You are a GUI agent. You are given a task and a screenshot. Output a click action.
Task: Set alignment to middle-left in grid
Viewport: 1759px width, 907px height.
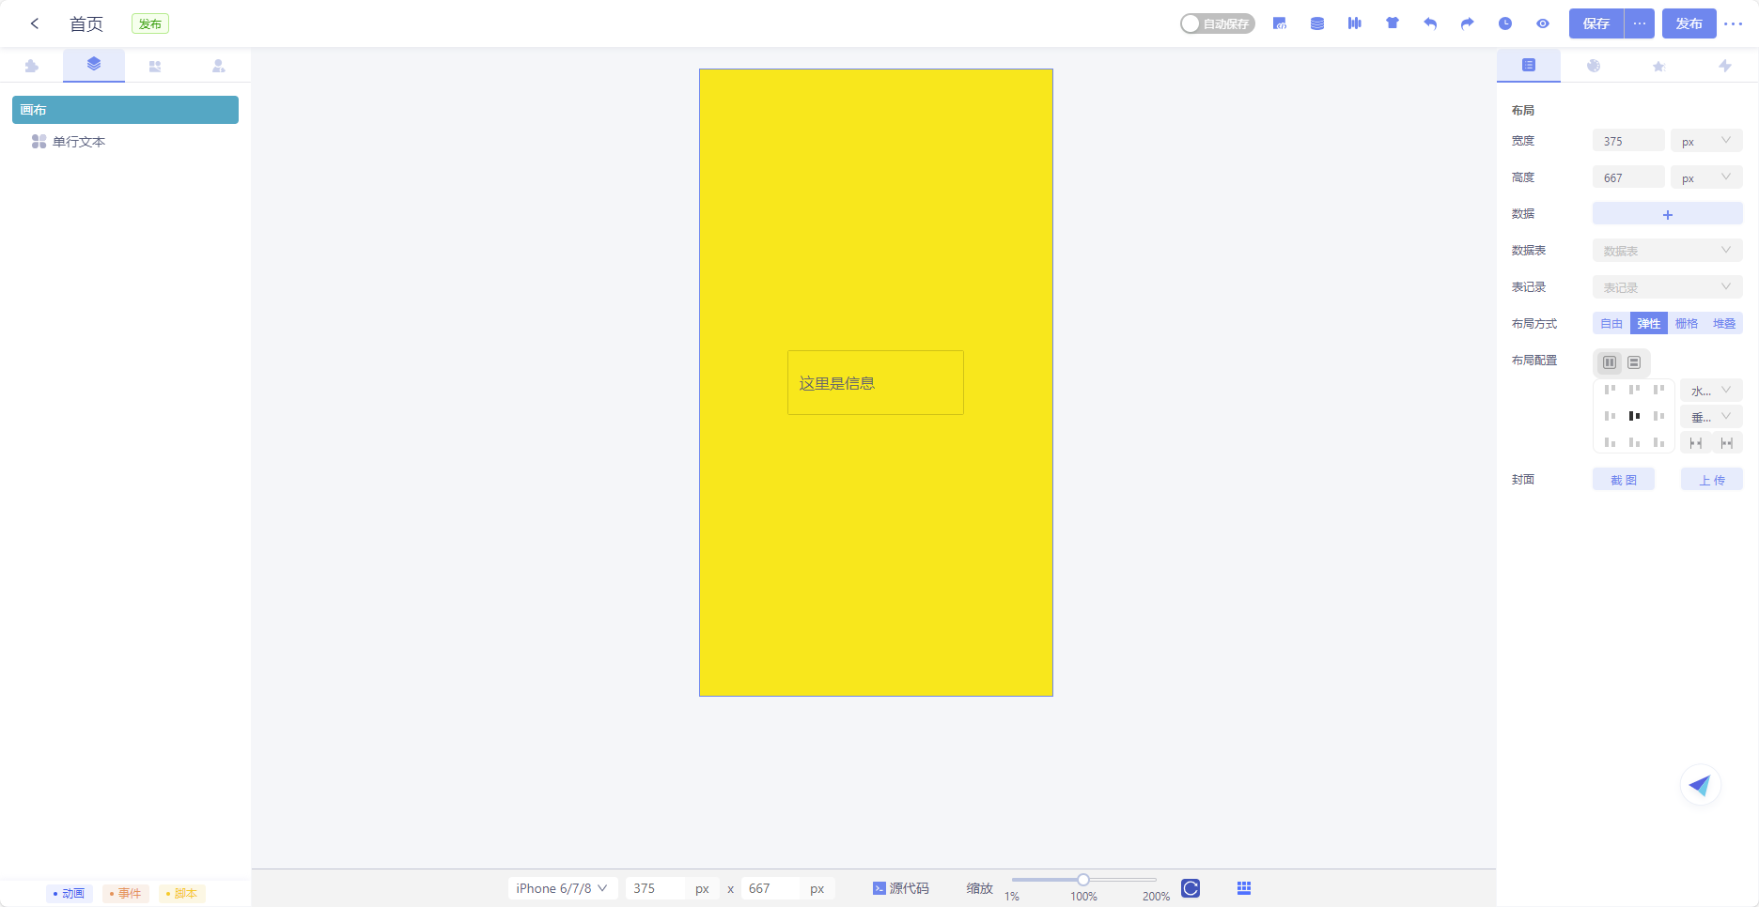click(x=1610, y=416)
